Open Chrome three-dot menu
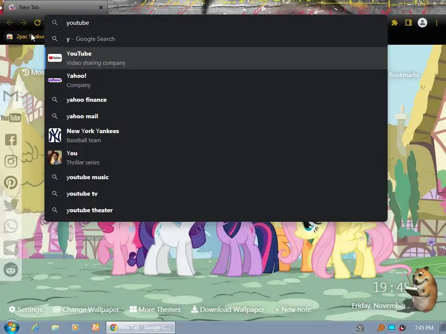 [x=436, y=23]
